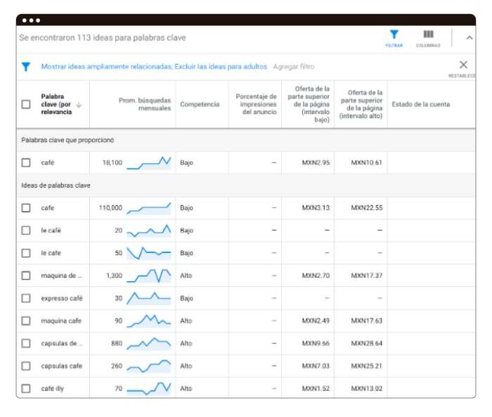The image size is (492, 417).
Task: Click 'Estado de la cuenta' column header
Action: [421, 104]
